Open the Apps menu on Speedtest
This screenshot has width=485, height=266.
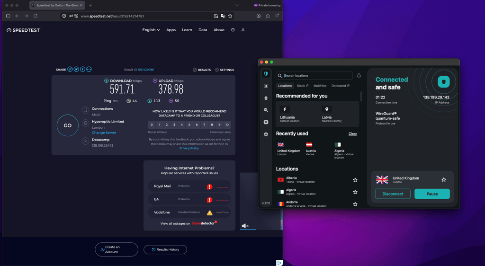[171, 30]
